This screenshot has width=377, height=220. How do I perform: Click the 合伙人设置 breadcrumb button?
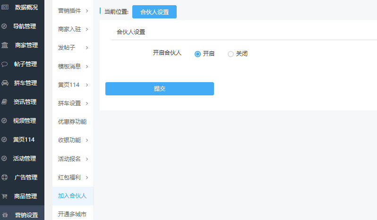[x=154, y=12]
